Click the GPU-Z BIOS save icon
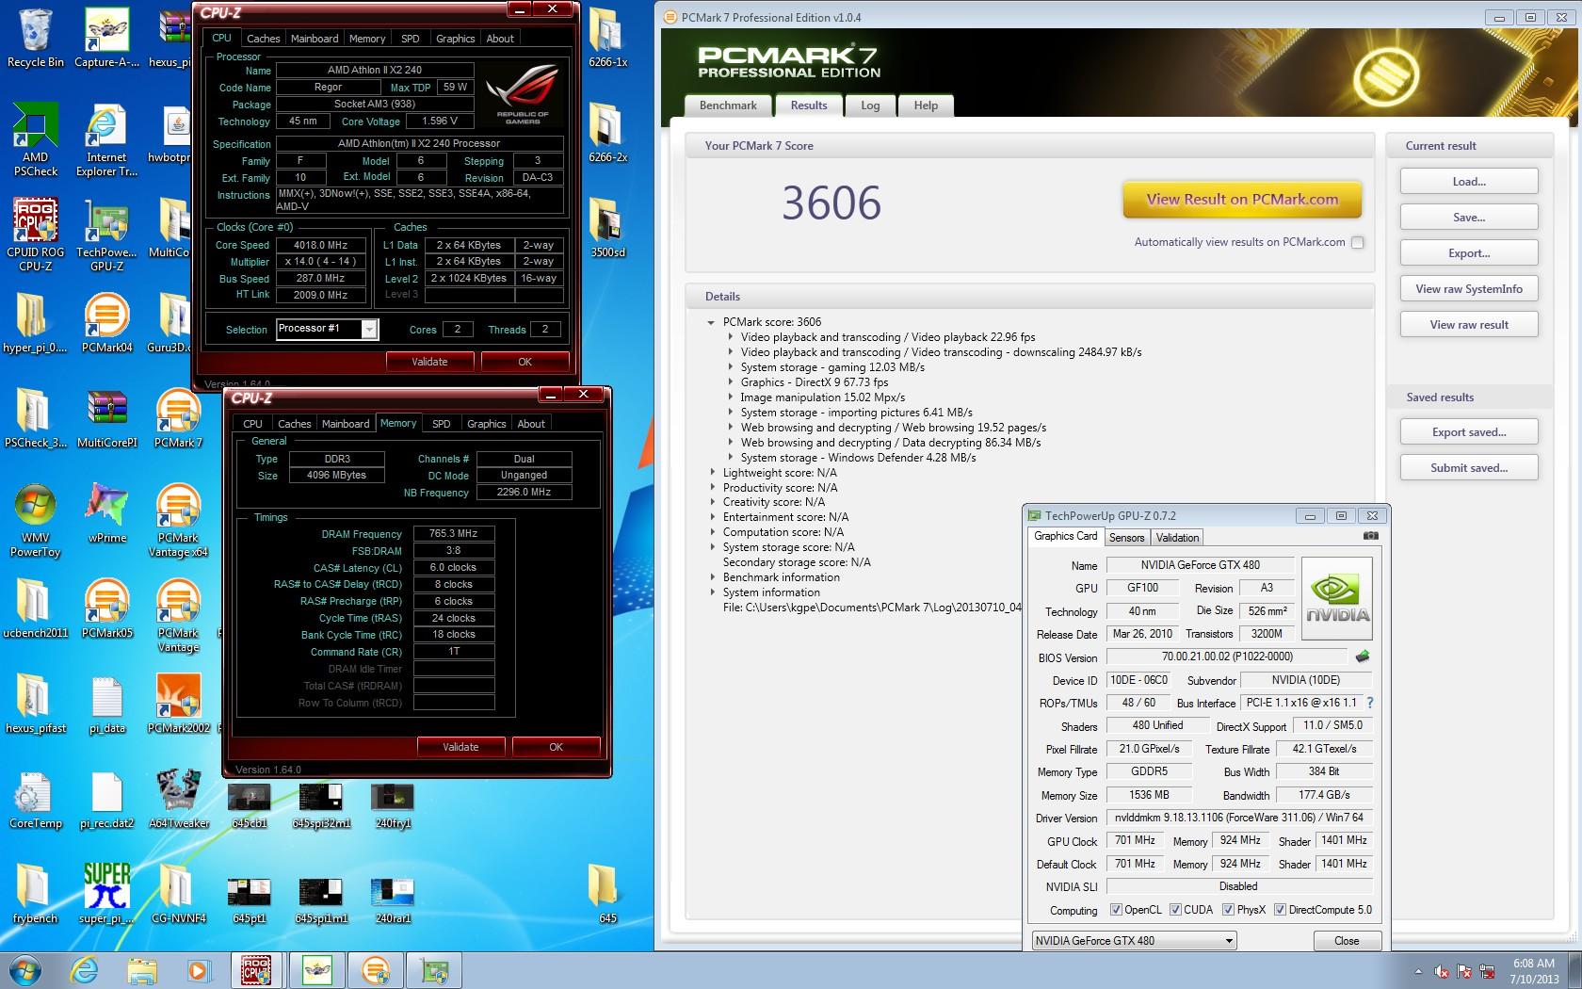1582x989 pixels. coord(1362,657)
